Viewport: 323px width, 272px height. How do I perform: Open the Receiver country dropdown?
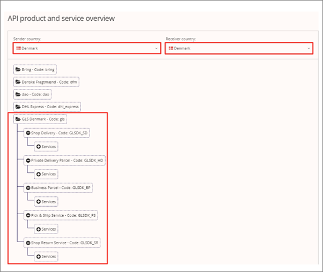coord(239,48)
